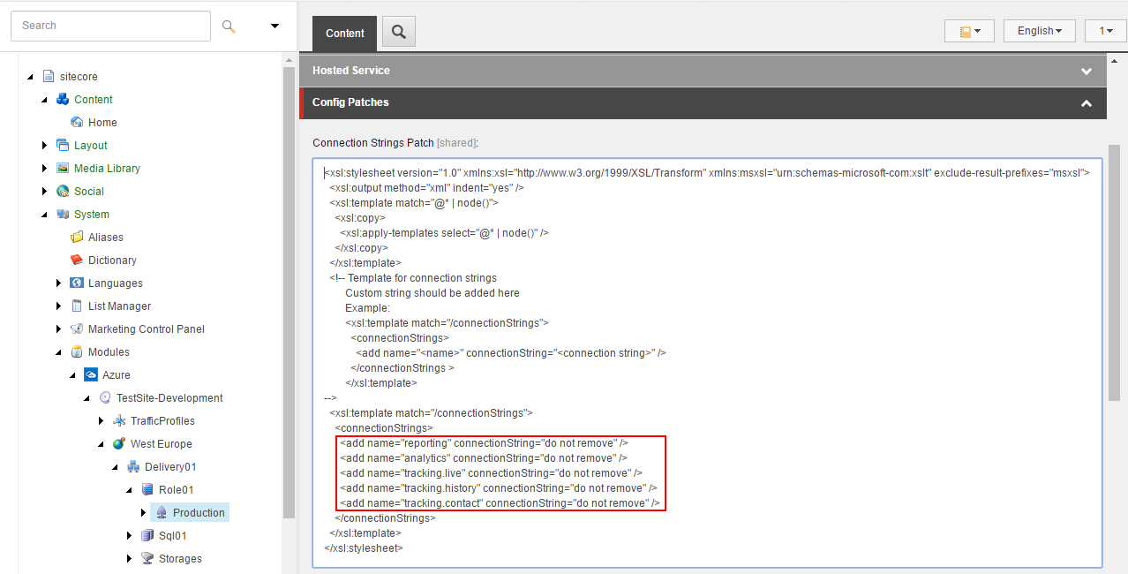Expand the Sql01 tree node
This screenshot has height=574, width=1128.
click(x=130, y=535)
